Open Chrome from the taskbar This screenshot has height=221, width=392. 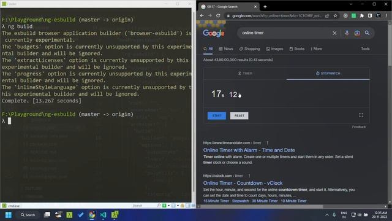[92, 215]
